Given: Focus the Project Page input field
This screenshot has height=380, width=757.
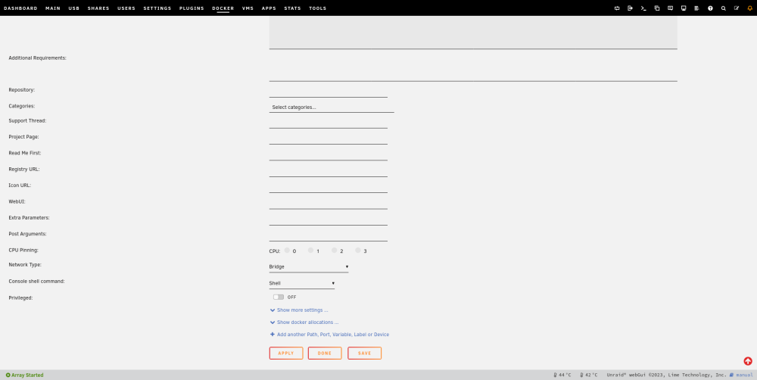Looking at the screenshot, I should point(329,138).
